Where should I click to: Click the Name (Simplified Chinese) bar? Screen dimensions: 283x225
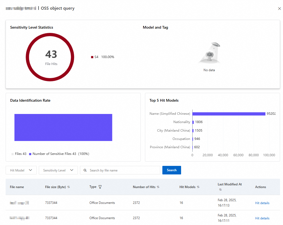[229, 114]
